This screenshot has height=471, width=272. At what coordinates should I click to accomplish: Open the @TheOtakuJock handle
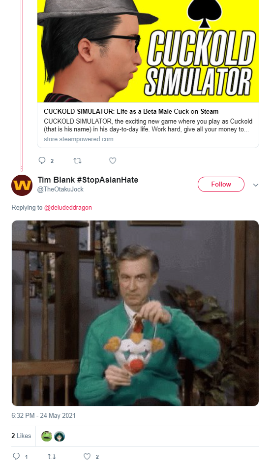(x=60, y=189)
